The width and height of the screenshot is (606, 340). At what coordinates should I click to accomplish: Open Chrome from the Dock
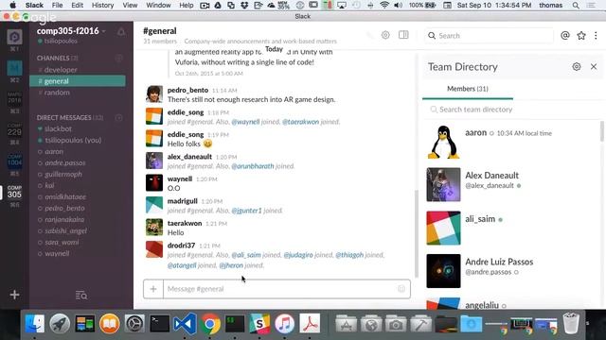pos(210,324)
